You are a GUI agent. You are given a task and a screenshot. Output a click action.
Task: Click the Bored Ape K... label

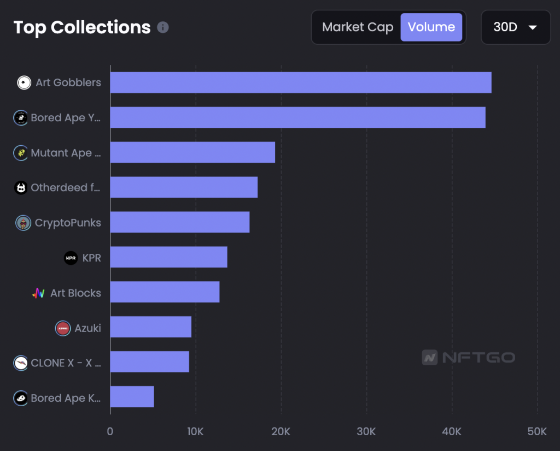coord(66,398)
